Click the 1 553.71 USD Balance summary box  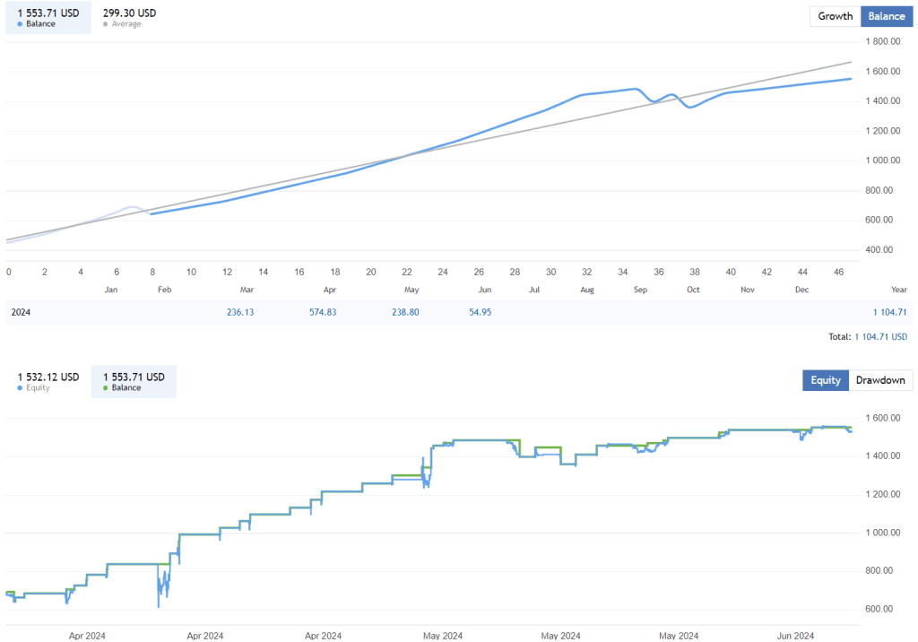coord(48,17)
